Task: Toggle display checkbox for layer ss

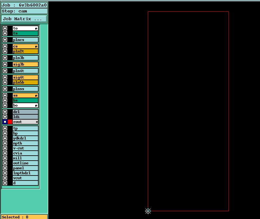Action: (x=5, y=95)
